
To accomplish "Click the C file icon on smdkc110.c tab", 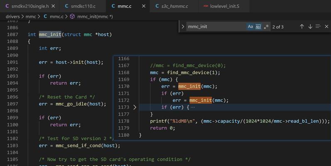I will point(66,6).
